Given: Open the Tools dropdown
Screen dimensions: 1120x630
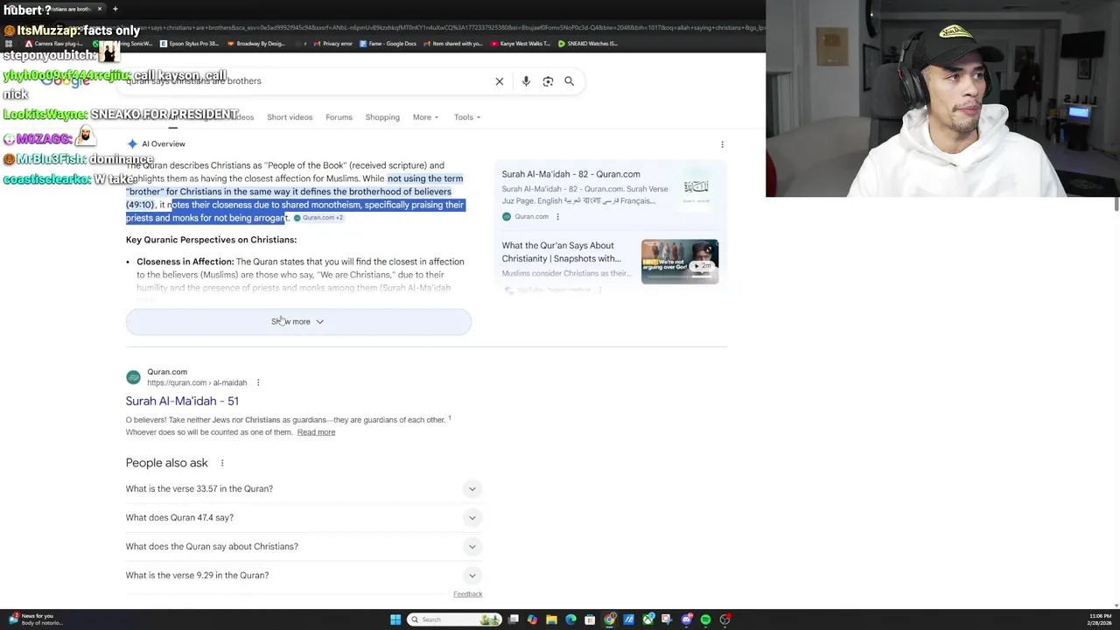Looking at the screenshot, I should tap(466, 117).
